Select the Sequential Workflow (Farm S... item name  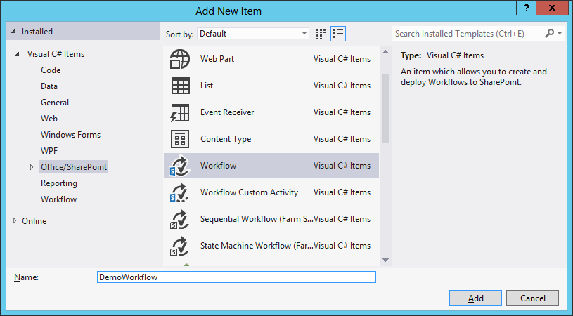point(256,219)
